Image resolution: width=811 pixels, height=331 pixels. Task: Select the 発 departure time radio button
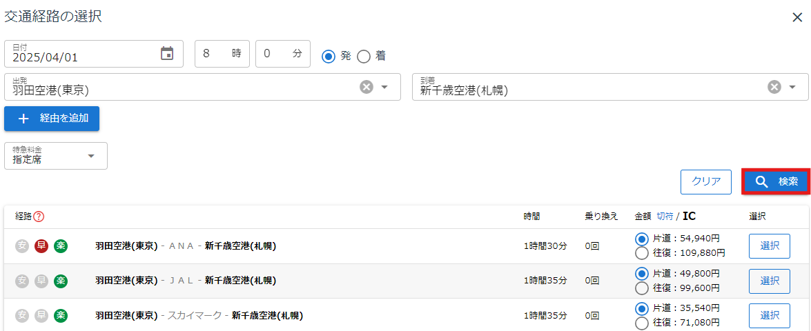329,56
